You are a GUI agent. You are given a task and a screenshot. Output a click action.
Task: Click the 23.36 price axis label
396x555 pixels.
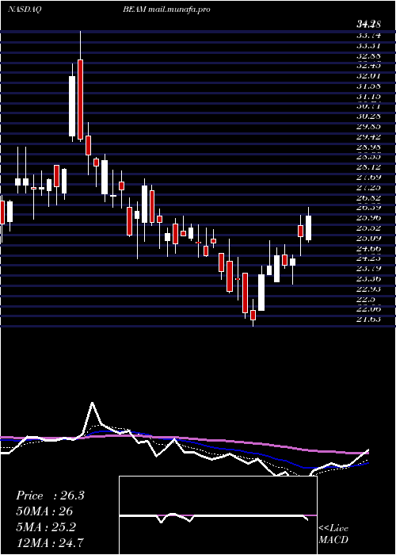click(x=368, y=278)
